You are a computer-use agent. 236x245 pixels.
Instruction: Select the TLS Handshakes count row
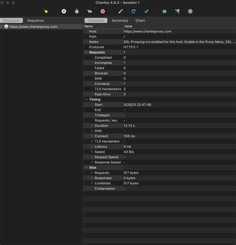point(160,89)
